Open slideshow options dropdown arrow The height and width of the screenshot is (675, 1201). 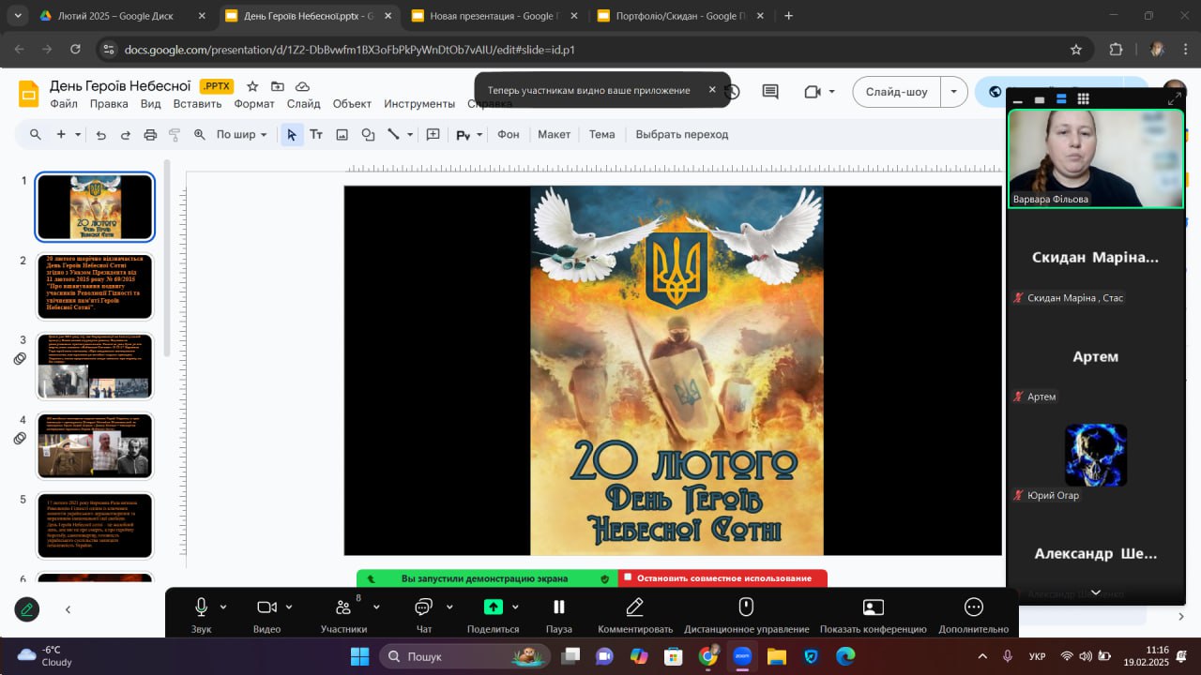954,92
